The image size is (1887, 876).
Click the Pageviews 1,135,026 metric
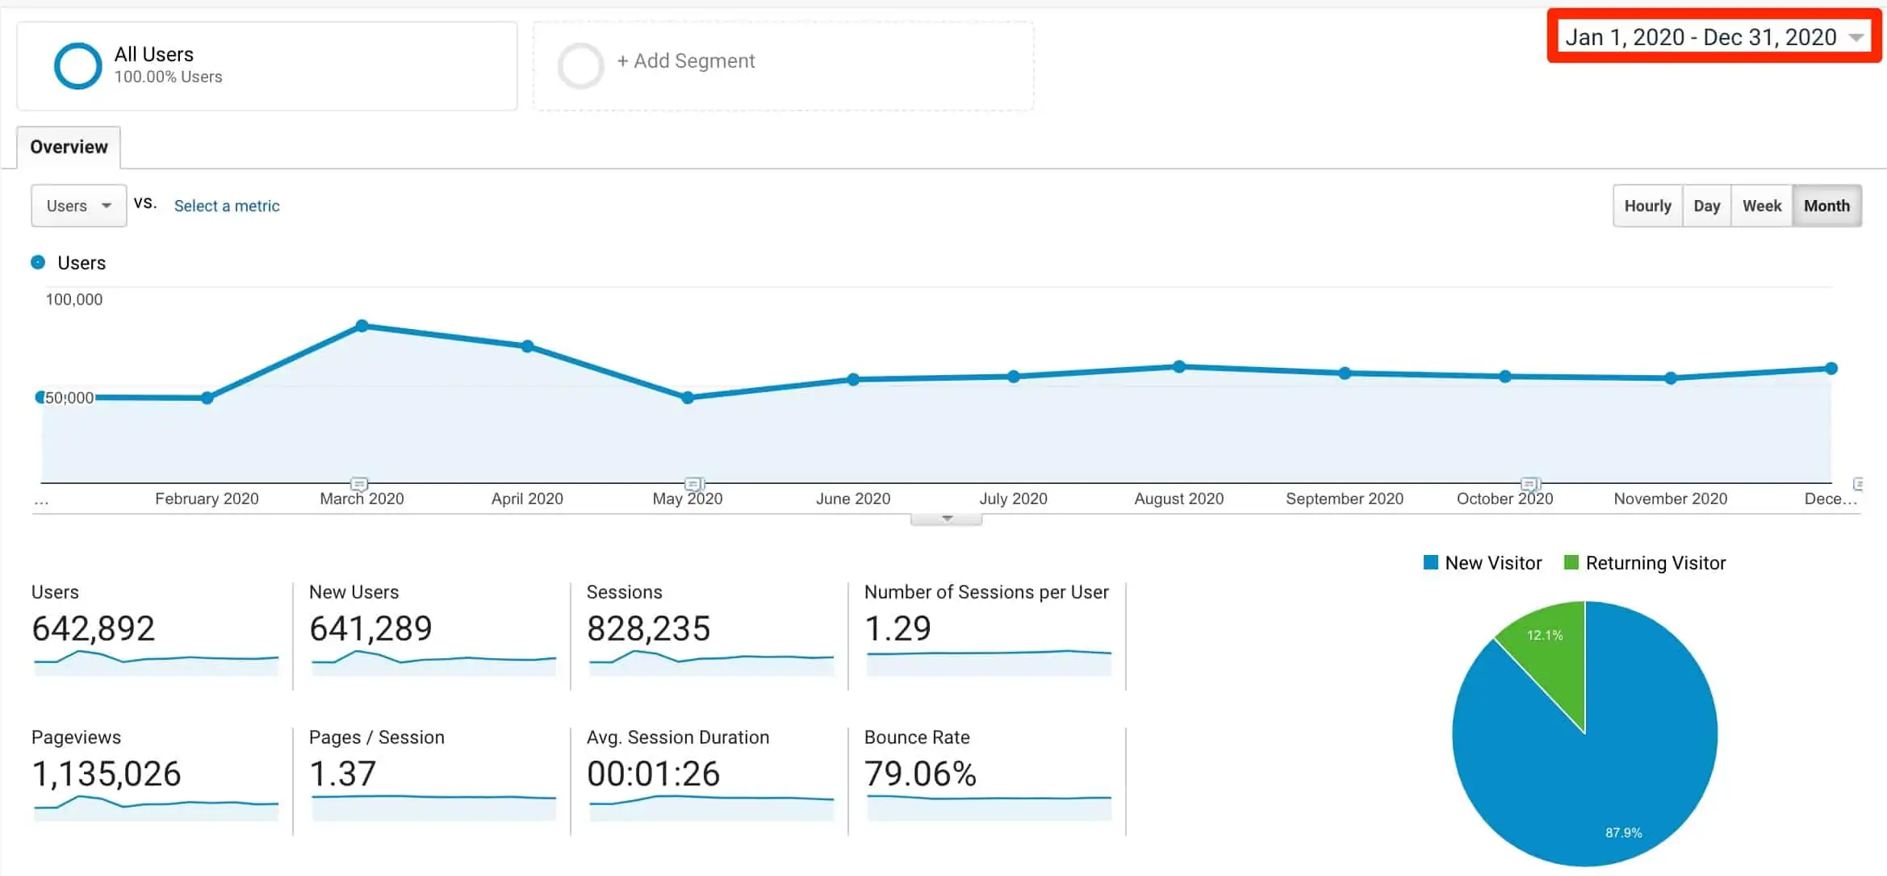[106, 774]
